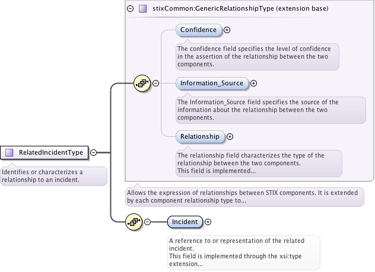Select the Confidence element node
The height and width of the screenshot is (272, 375).
tap(198, 30)
